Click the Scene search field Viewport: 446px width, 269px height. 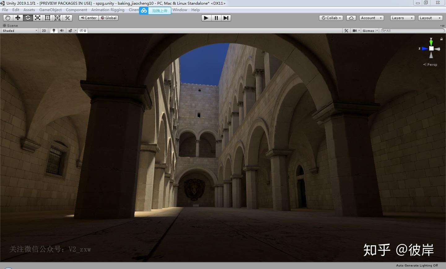tap(413, 31)
